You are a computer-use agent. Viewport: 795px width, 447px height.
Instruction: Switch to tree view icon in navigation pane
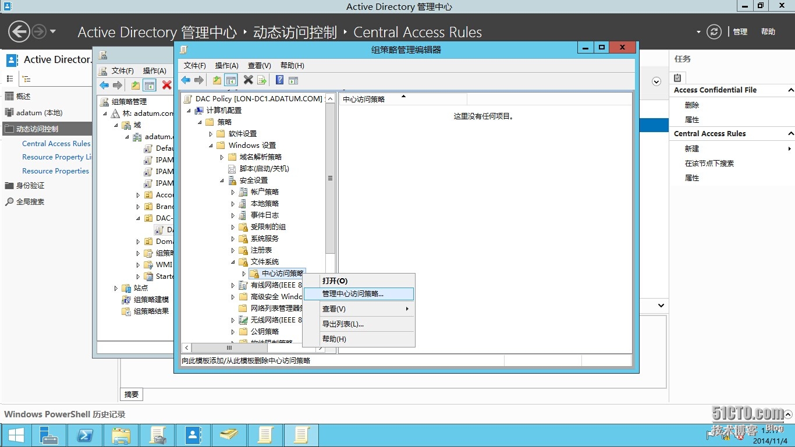(26, 79)
